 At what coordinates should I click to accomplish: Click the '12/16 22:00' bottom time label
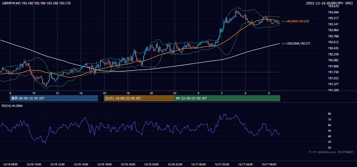(175, 164)
